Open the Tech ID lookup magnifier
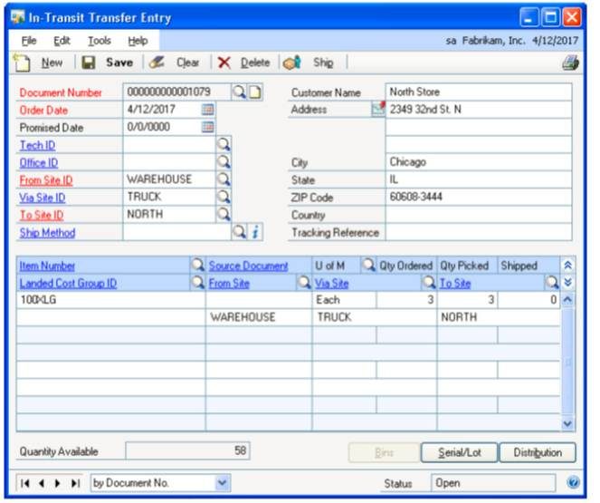The image size is (600, 503). coord(224,145)
